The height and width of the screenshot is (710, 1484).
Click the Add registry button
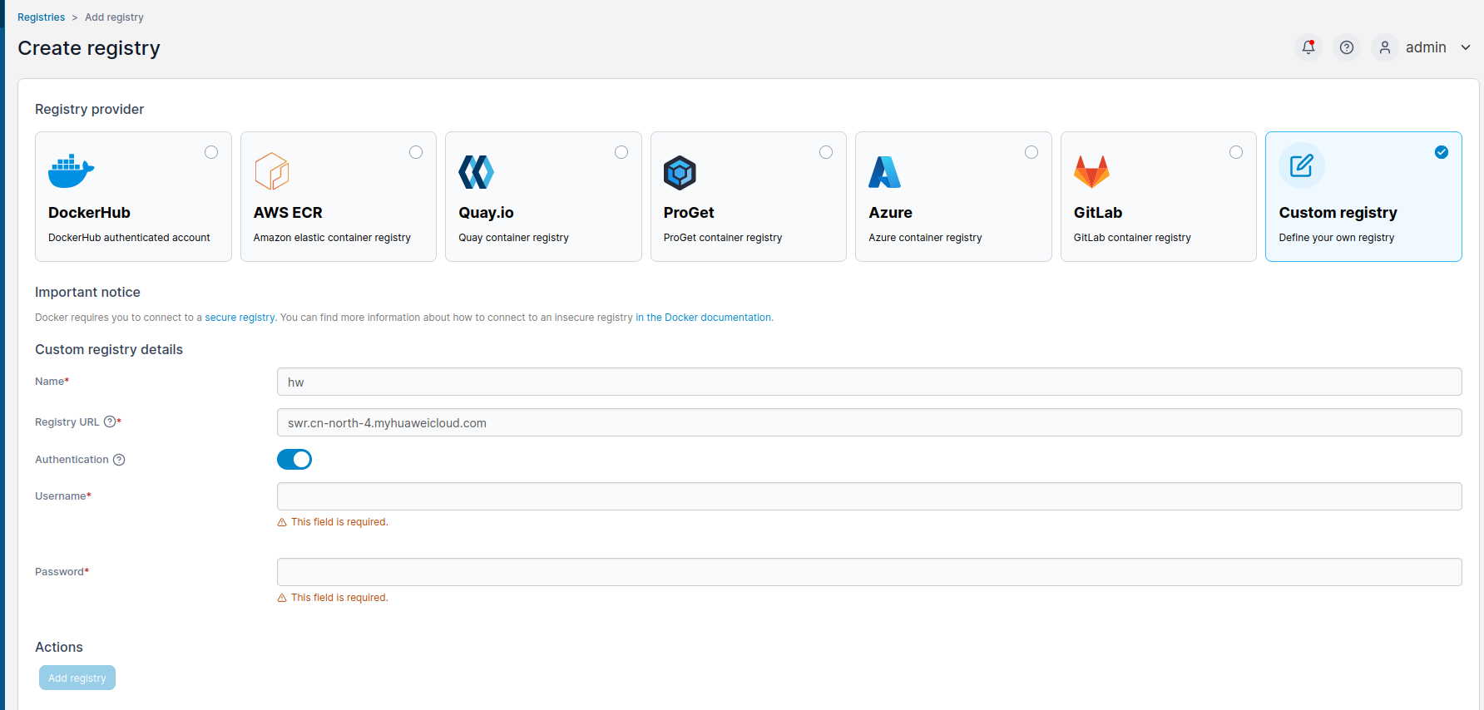(77, 678)
